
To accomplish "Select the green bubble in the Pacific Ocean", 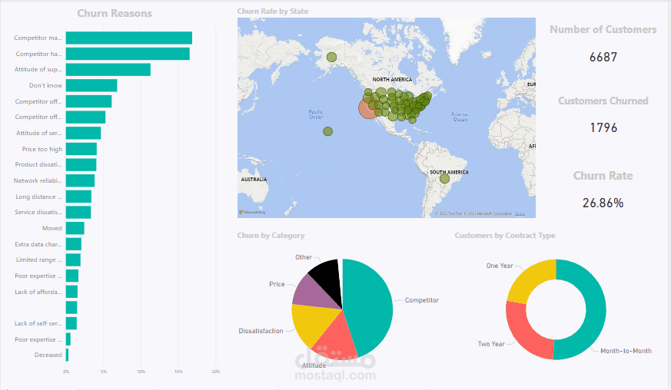I will click(x=327, y=131).
